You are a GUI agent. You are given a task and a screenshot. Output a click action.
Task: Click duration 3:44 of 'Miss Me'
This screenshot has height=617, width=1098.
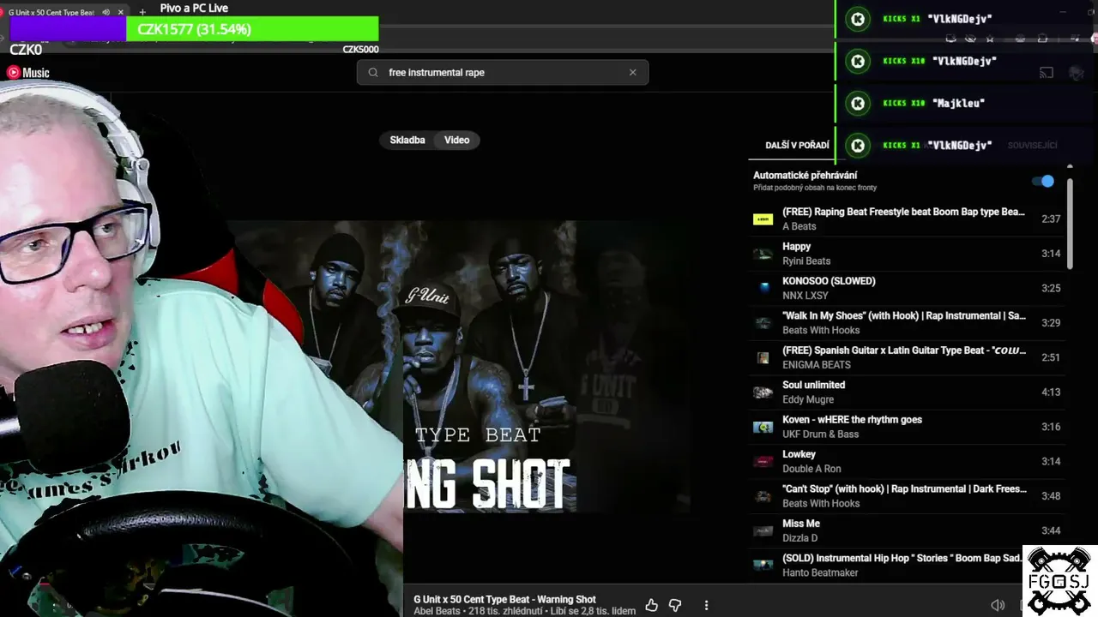click(1051, 531)
